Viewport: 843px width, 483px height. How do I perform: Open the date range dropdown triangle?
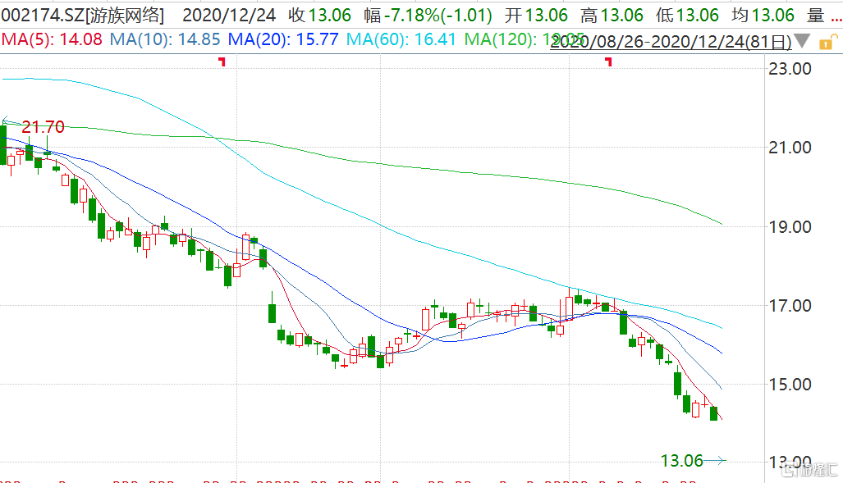[x=802, y=41]
